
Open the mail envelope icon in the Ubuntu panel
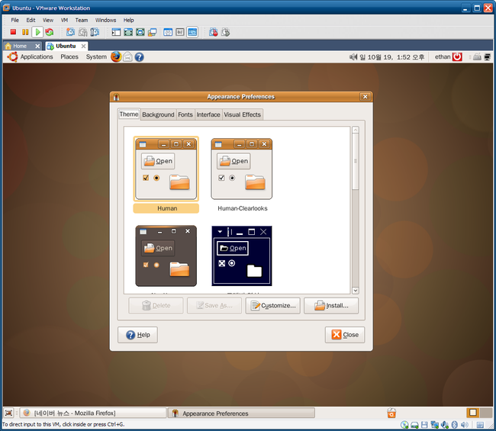[127, 57]
